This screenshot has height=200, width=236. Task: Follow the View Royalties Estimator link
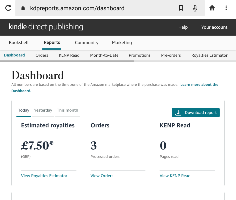click(44, 176)
